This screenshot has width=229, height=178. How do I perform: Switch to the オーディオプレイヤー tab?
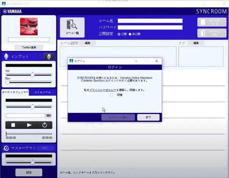point(15,92)
